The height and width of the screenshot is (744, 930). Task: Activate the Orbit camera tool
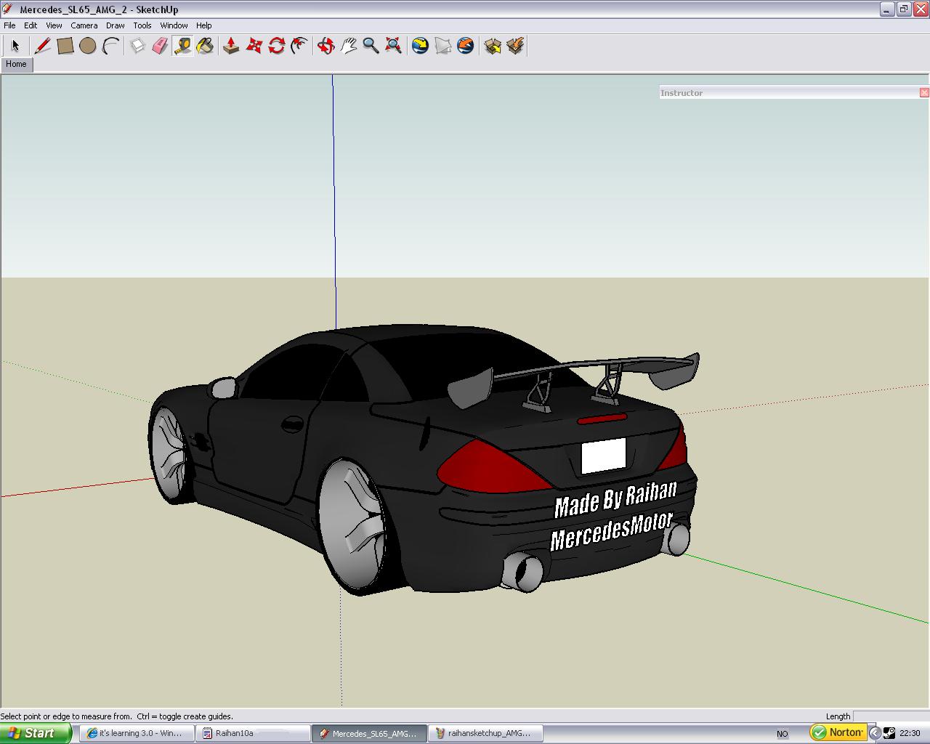pos(325,46)
